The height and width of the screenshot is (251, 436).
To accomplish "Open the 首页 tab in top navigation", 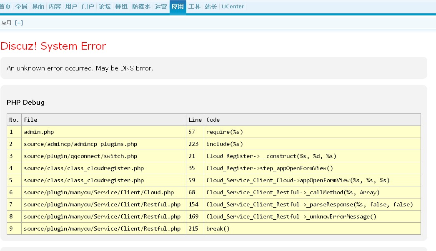I will point(5,7).
